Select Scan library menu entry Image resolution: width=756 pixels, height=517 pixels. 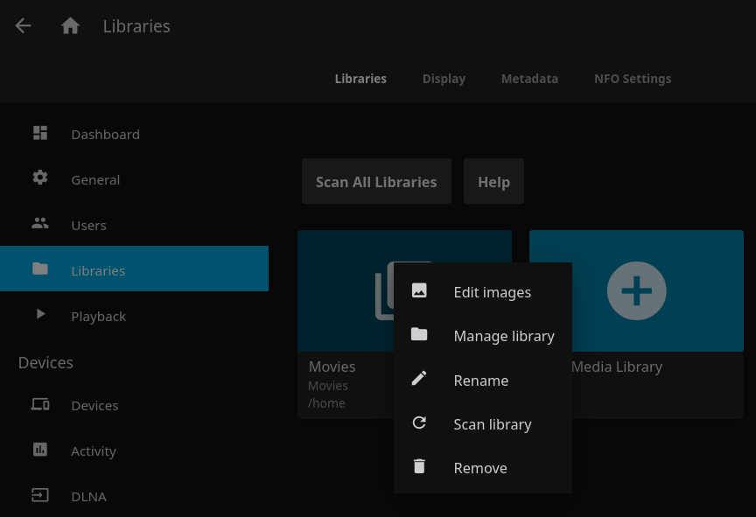(483, 424)
